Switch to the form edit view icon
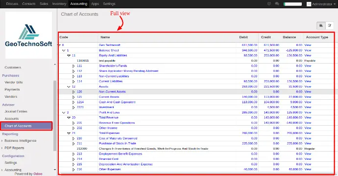 click(330, 25)
